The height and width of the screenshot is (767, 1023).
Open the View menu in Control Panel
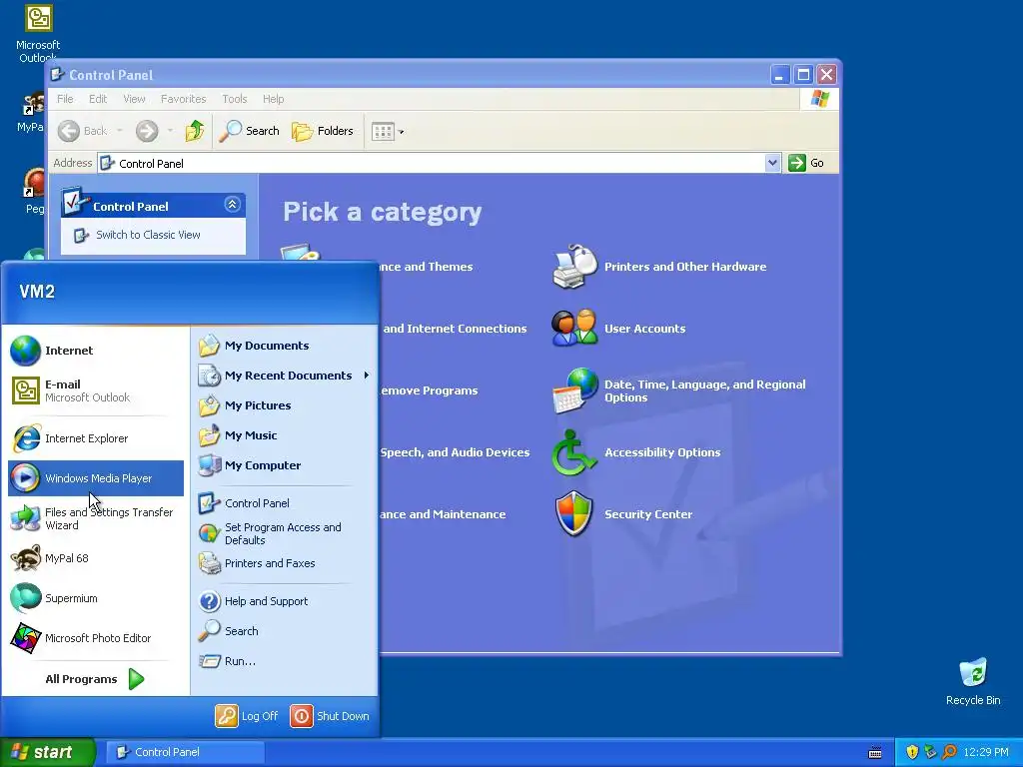click(134, 99)
